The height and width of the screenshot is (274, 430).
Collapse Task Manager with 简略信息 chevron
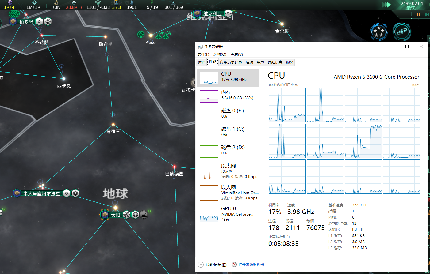click(x=201, y=265)
